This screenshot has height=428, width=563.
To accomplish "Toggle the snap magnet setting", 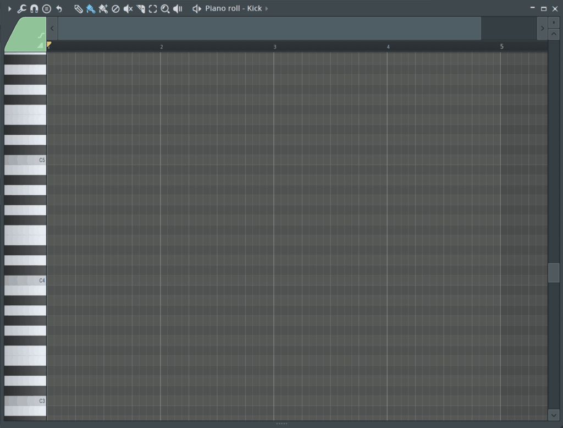I will (x=33, y=8).
